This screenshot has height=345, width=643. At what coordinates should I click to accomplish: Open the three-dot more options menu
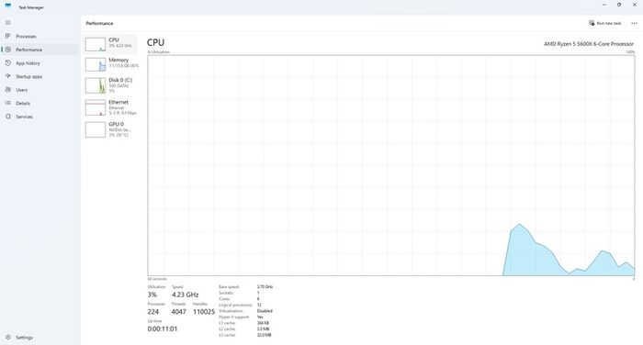tap(634, 23)
